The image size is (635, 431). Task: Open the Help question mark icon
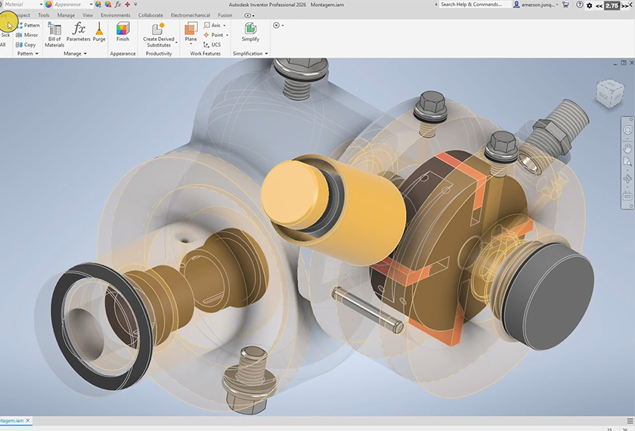pos(579,5)
